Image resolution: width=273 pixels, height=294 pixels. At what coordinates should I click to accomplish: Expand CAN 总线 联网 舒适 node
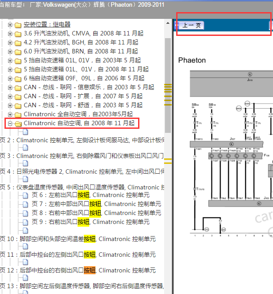coord(10,105)
